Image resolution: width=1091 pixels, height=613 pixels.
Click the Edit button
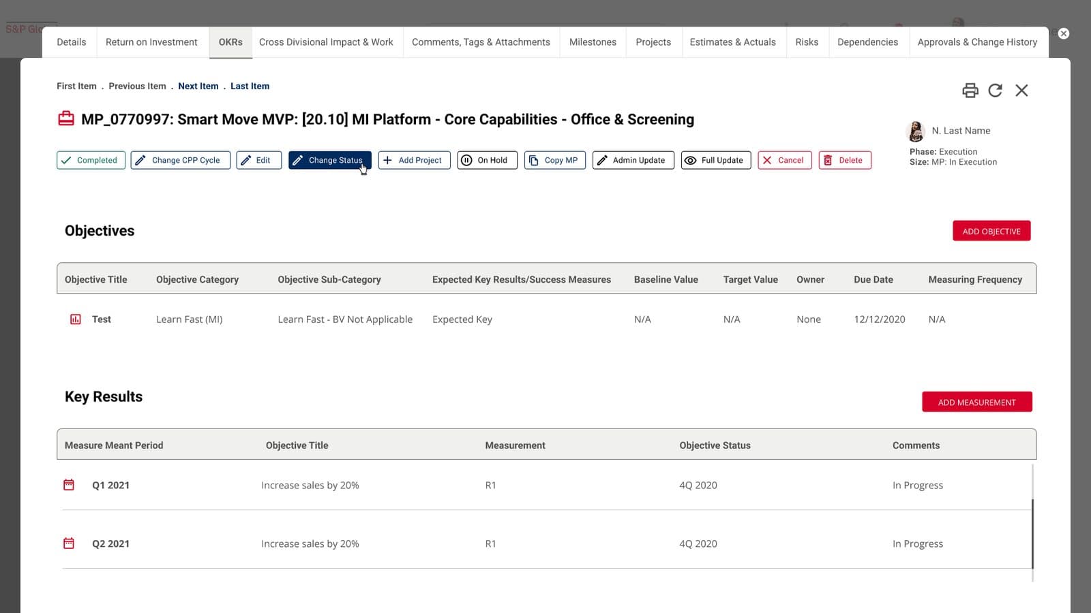click(258, 160)
